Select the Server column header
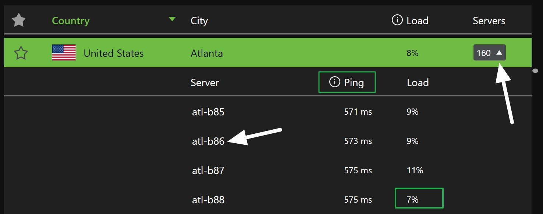 tap(204, 82)
